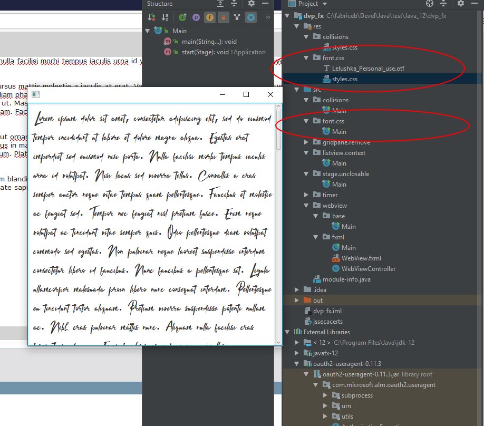This screenshot has width=484, height=426.
Task: Expand the urn package
Action: [325, 406]
